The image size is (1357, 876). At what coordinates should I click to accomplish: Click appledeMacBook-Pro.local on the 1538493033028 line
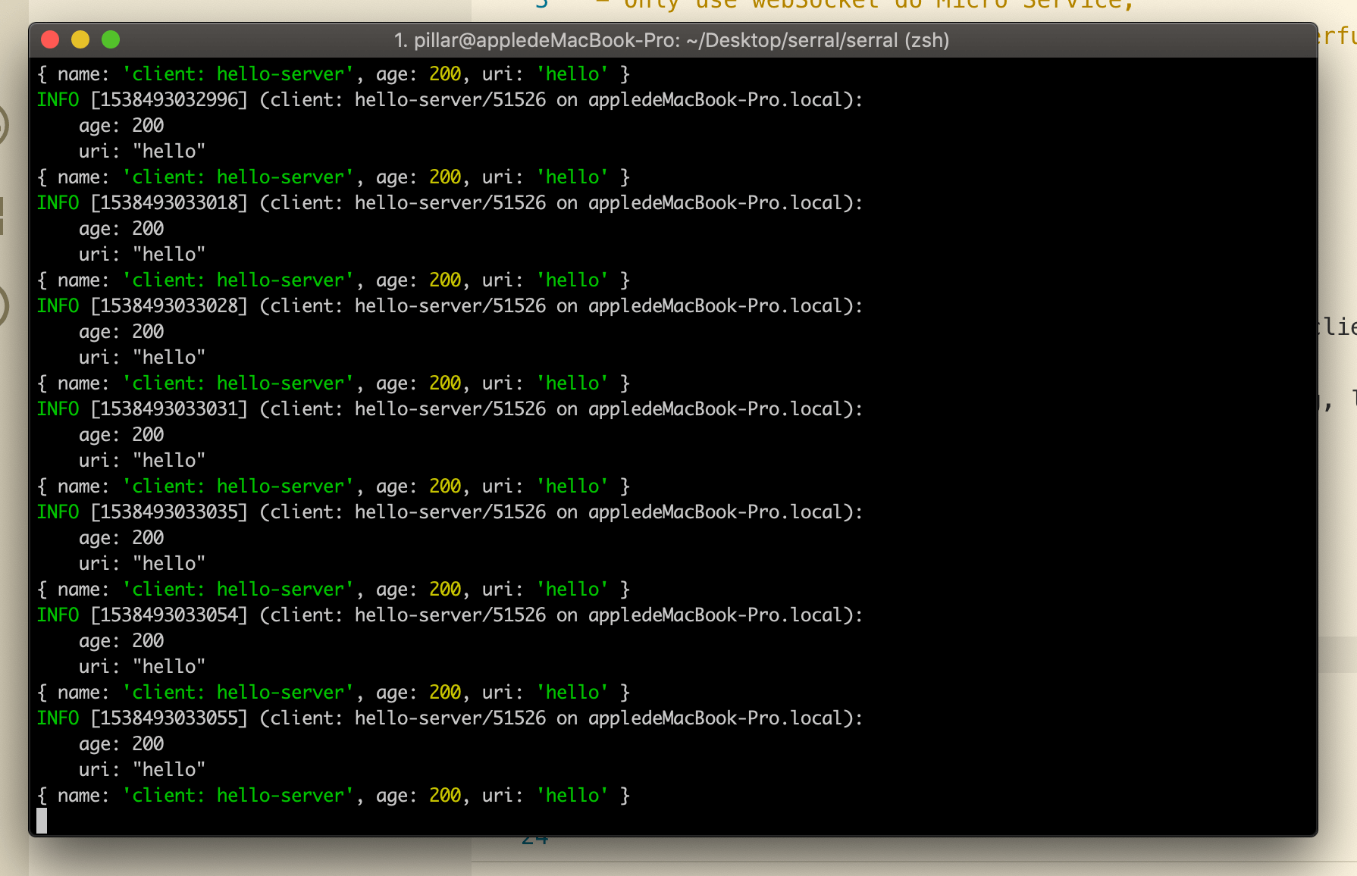[x=716, y=306]
